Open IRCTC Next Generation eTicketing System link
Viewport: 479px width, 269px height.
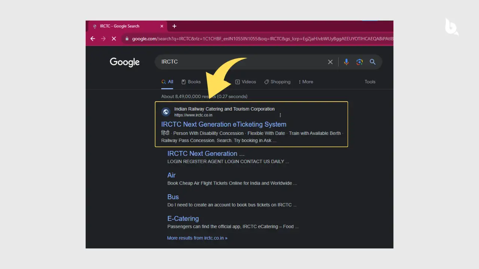(224, 124)
